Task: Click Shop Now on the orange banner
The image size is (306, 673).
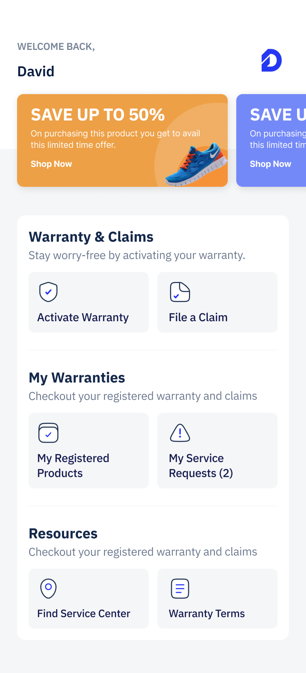Action: point(51,164)
